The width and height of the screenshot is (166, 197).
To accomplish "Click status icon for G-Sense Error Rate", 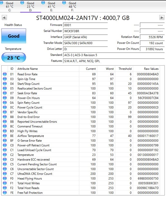I will [x=5, y=140].
